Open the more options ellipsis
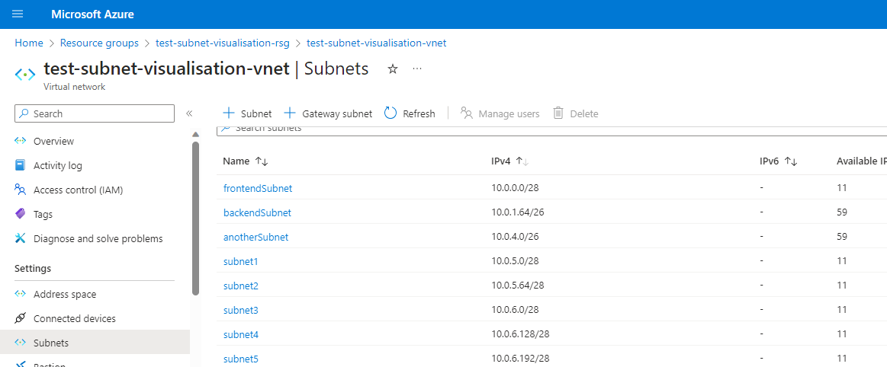This screenshot has height=367, width=887. (417, 69)
